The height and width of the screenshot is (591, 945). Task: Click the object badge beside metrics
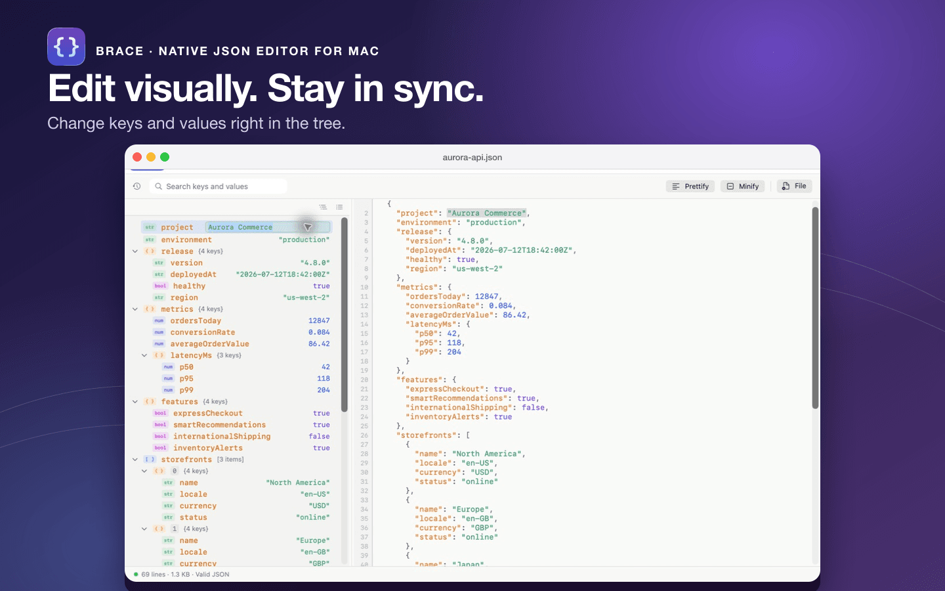coord(150,309)
